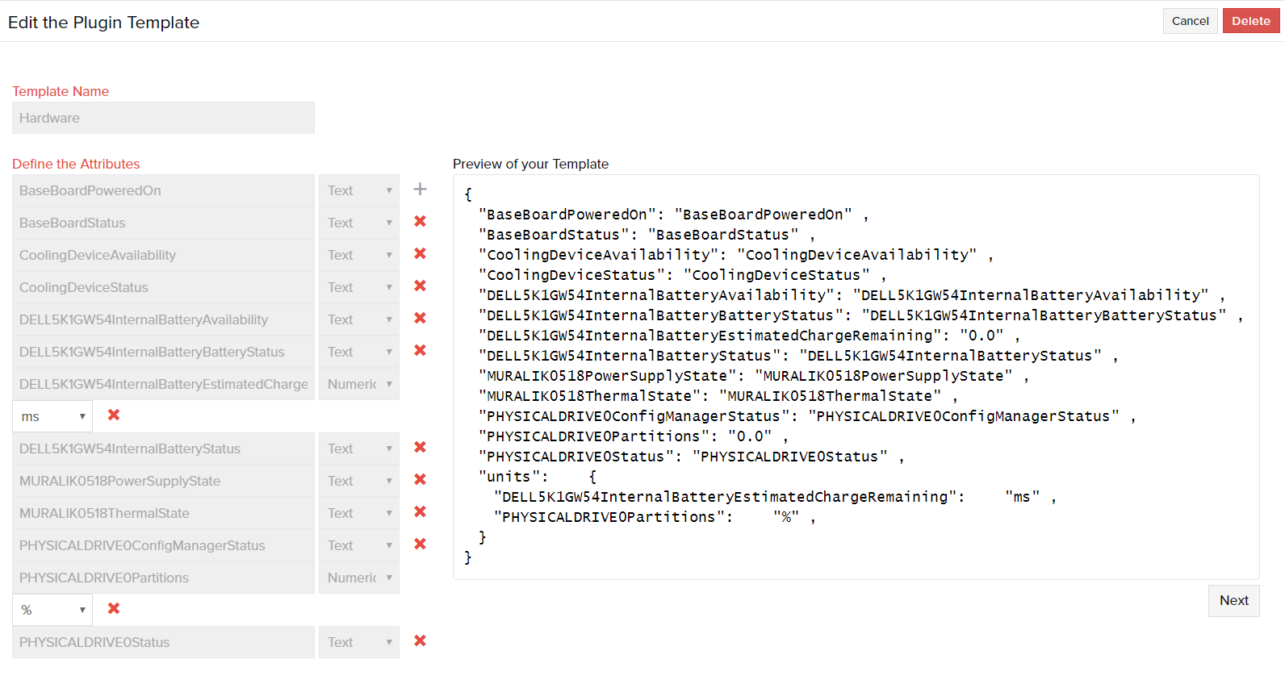Remove the PHYSICALDRIVE0Status attribute row

(420, 641)
